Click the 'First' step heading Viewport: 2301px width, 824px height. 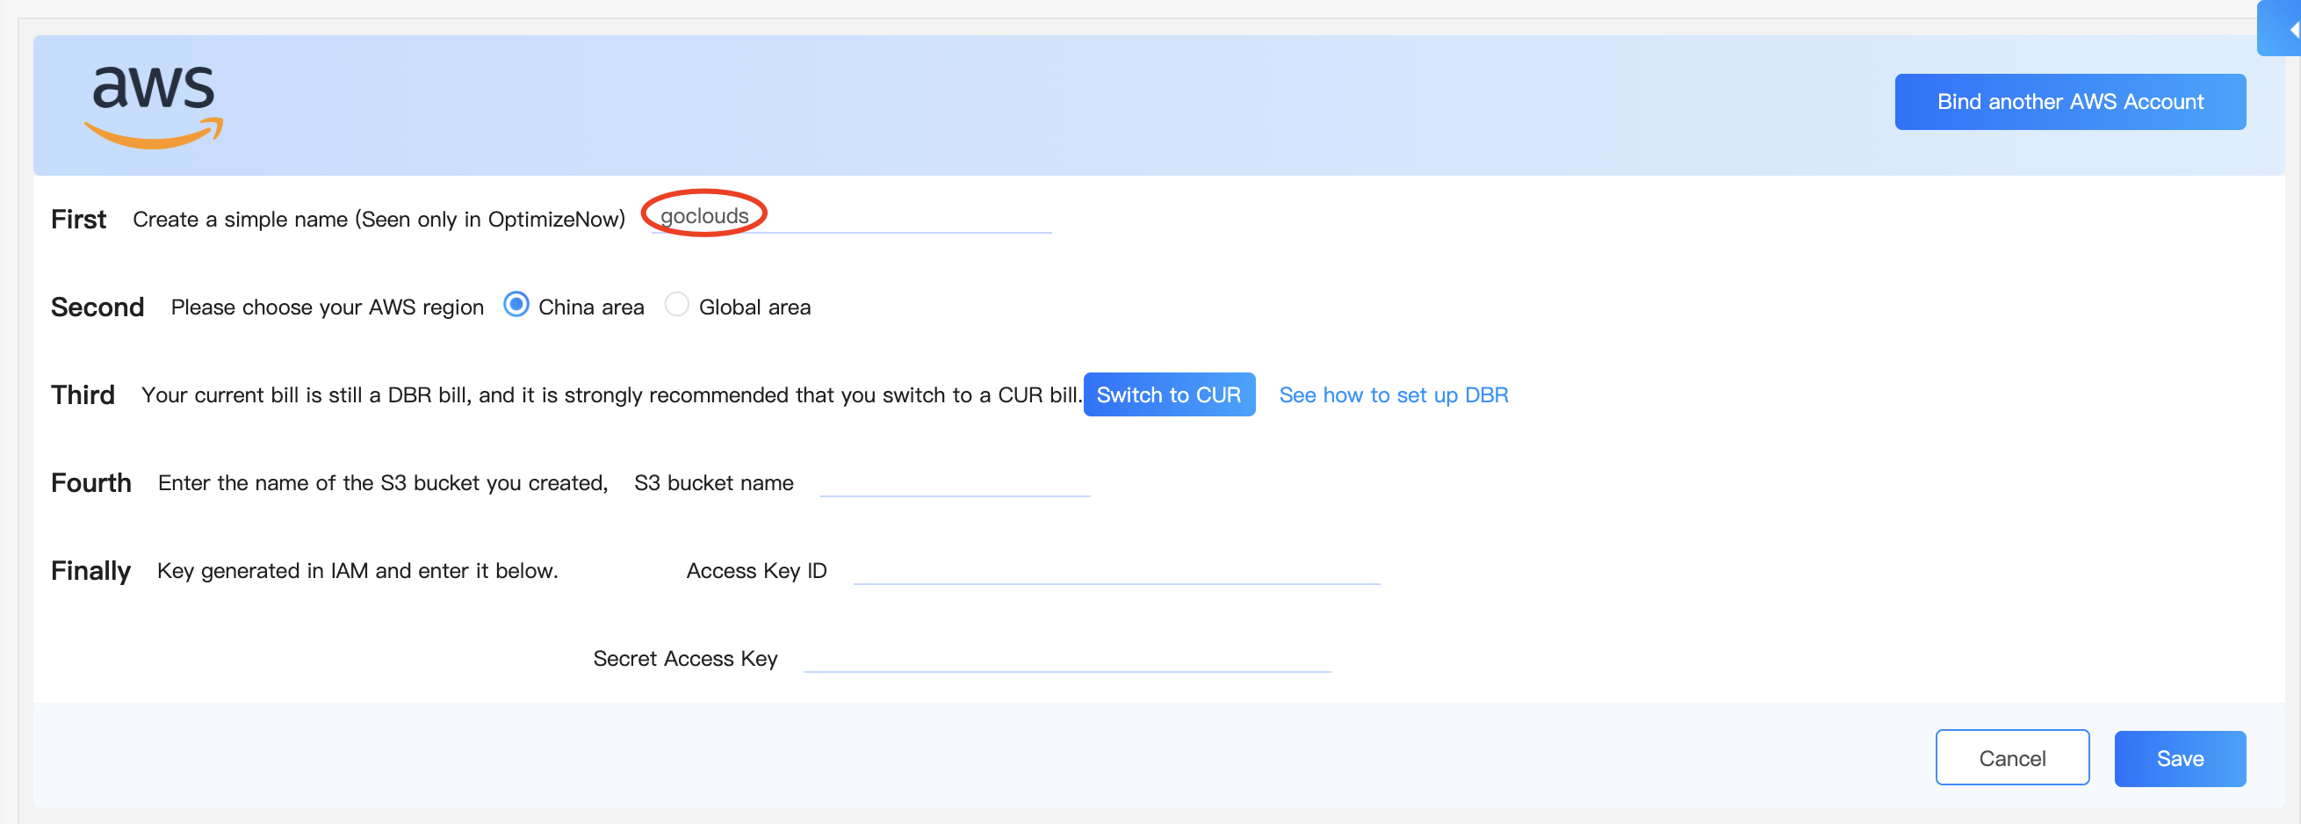pyautogui.click(x=79, y=219)
